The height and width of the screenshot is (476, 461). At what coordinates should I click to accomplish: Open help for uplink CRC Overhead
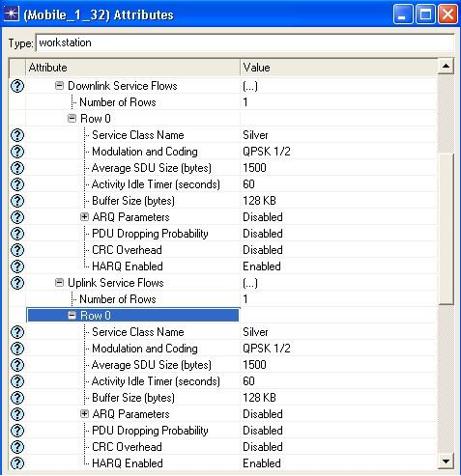pos(17,447)
